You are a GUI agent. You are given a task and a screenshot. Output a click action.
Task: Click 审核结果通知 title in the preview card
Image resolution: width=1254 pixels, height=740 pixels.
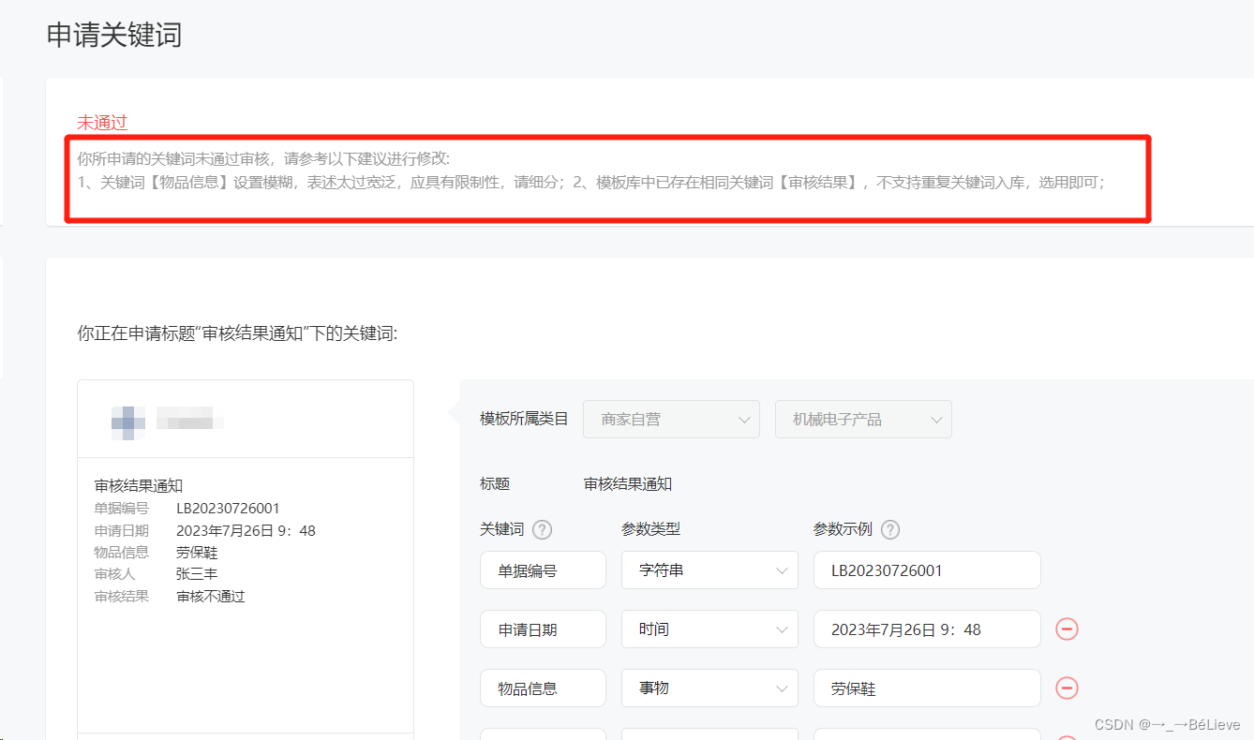point(139,485)
